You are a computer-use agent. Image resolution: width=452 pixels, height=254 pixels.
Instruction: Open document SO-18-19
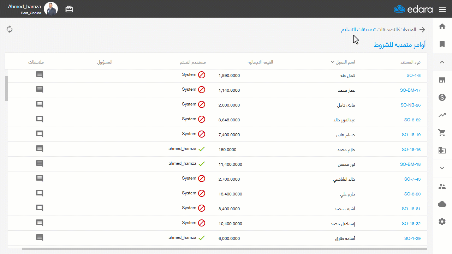pos(411,135)
